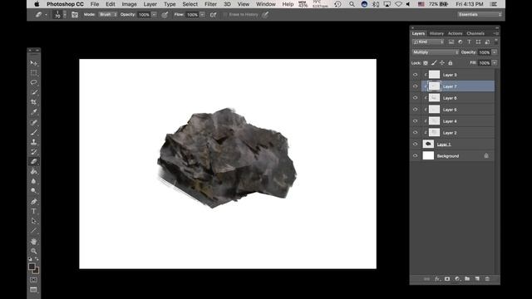Open the Filter menu

(x=210, y=4)
